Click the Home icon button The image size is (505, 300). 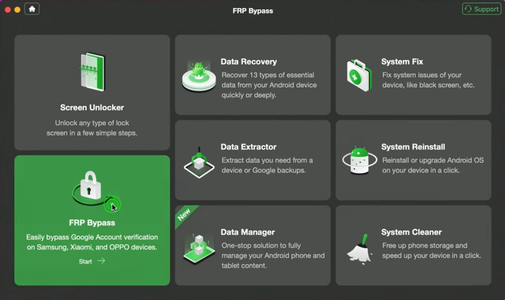(x=32, y=9)
